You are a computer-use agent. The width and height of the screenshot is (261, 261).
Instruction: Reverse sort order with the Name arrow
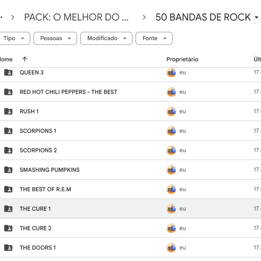click(25, 59)
